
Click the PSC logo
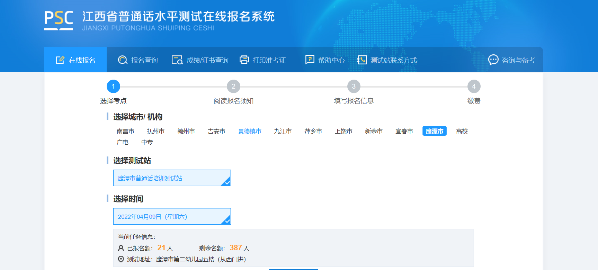coord(59,20)
